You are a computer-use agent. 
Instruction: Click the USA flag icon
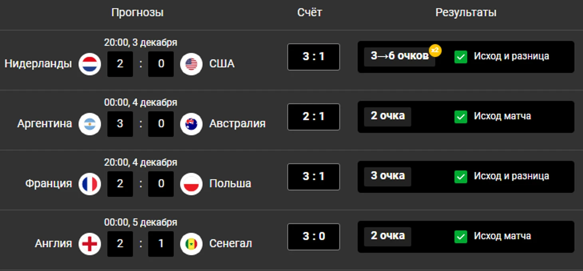click(191, 64)
